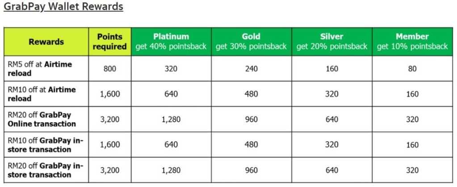The image size is (457, 187).
Task: Click the Gold 30% pointsback header
Action: 251,42
